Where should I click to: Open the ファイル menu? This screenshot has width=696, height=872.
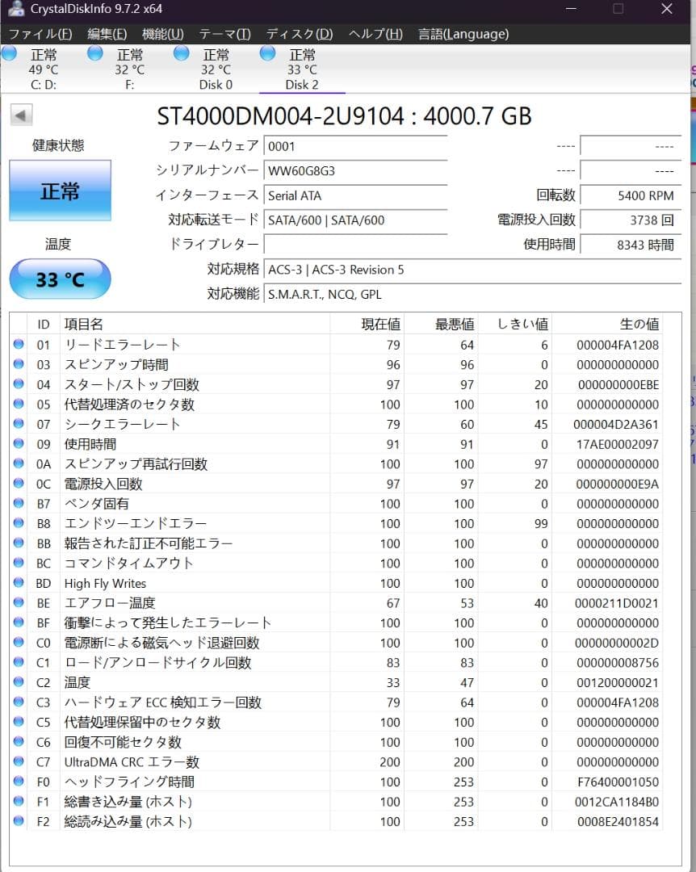click(35, 34)
